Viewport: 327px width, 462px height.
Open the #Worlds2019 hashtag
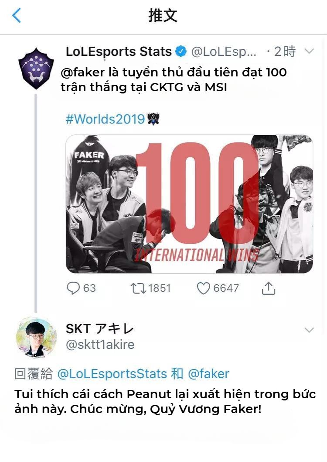(x=105, y=119)
